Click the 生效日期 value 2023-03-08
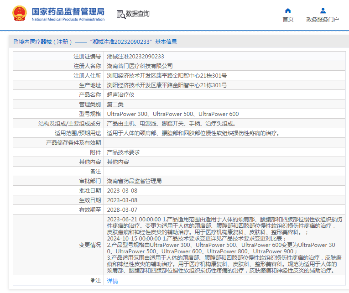This screenshot has height=293, width=349. click(x=122, y=200)
